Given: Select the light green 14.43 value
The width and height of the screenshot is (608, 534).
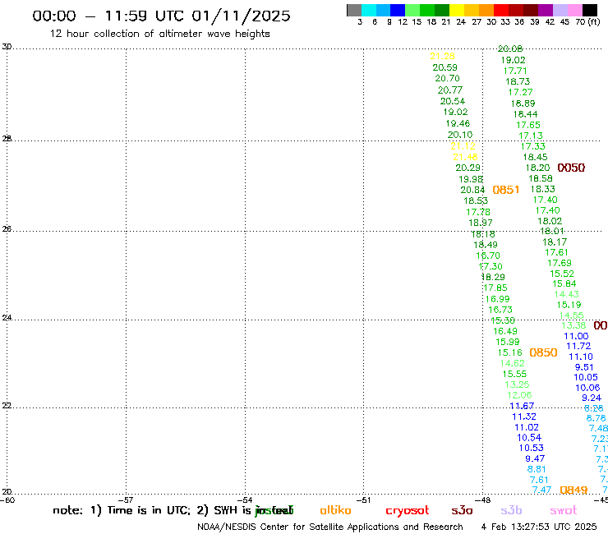Looking at the screenshot, I should (567, 294).
